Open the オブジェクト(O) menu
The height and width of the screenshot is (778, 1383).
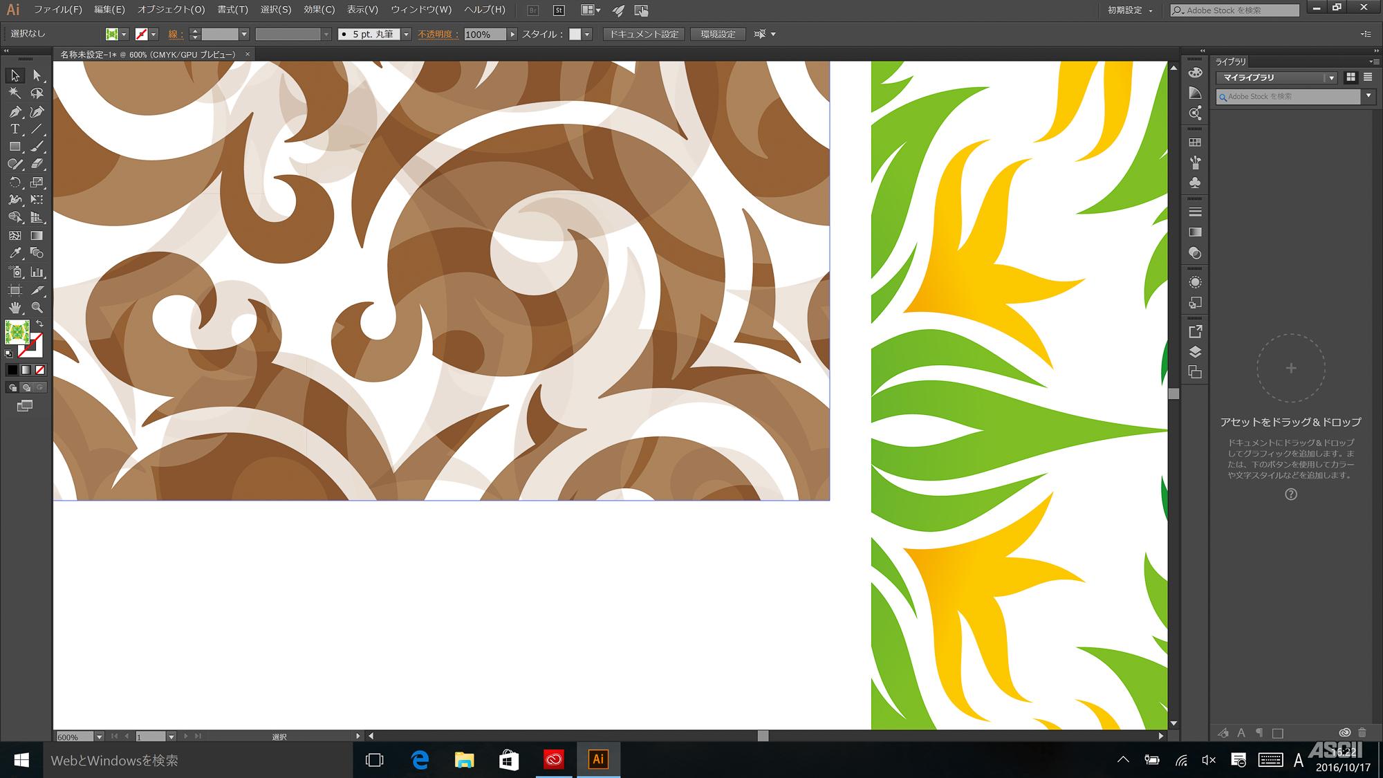tap(171, 10)
